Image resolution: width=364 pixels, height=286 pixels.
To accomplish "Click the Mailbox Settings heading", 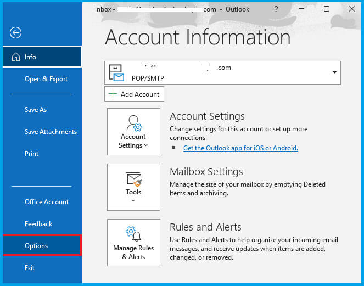I will [206, 172].
